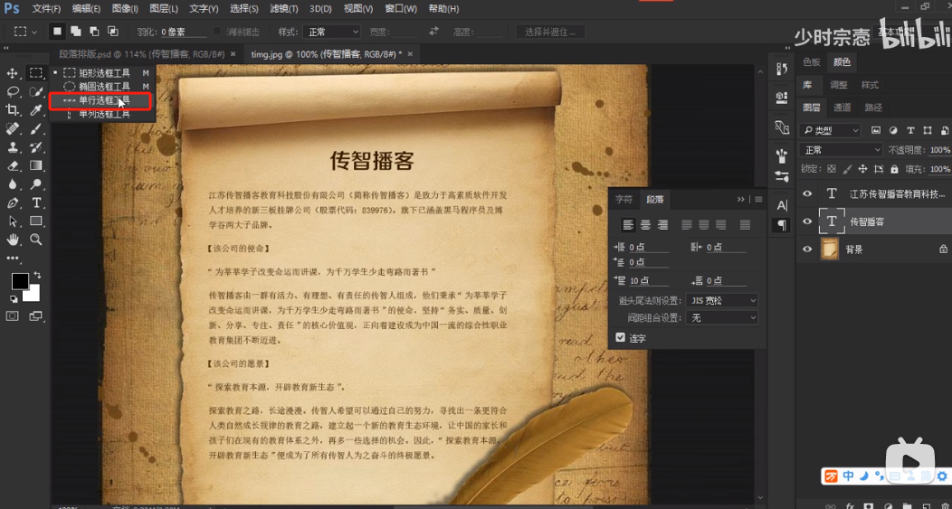This screenshot has height=509, width=952.
Task: Center paragraph text
Action: (645, 225)
